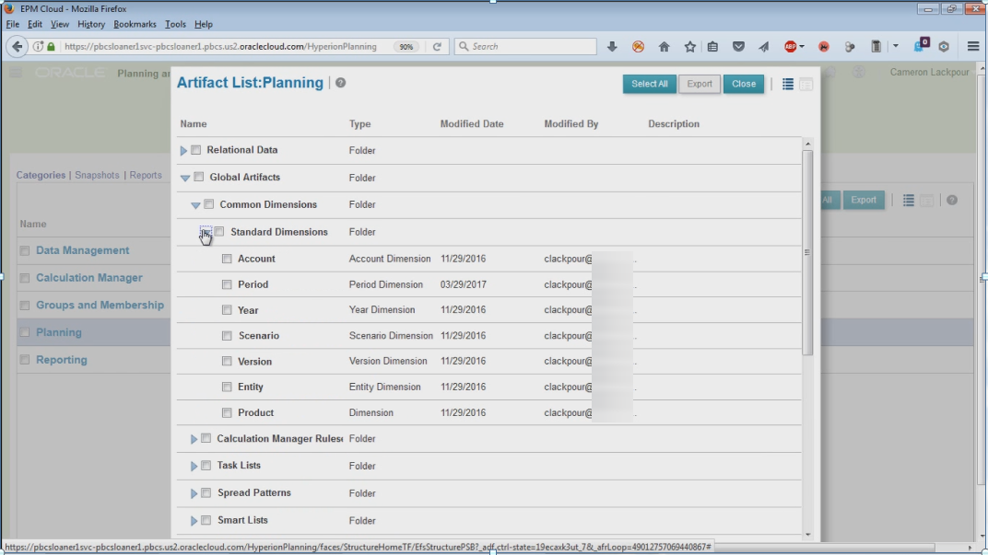The height and width of the screenshot is (555, 988).
Task: Click the Select All button
Action: click(649, 84)
